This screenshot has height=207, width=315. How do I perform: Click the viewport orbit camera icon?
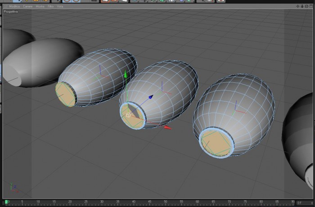[306, 6]
